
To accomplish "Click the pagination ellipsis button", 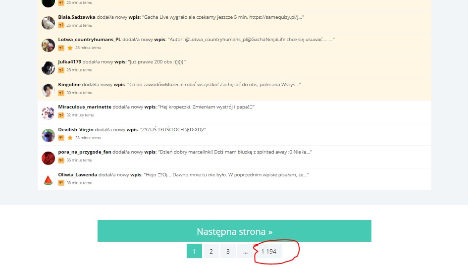I will (245, 251).
